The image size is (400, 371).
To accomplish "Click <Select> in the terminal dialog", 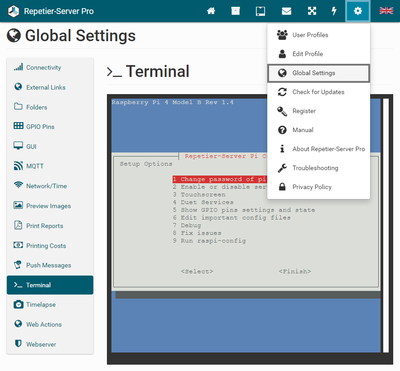I will (x=197, y=271).
